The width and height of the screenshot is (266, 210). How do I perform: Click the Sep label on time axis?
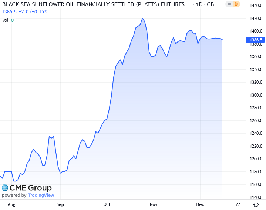(60, 204)
